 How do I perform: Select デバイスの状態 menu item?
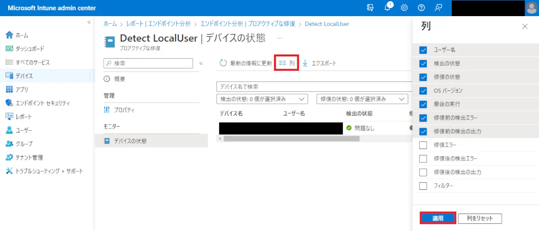click(152, 141)
